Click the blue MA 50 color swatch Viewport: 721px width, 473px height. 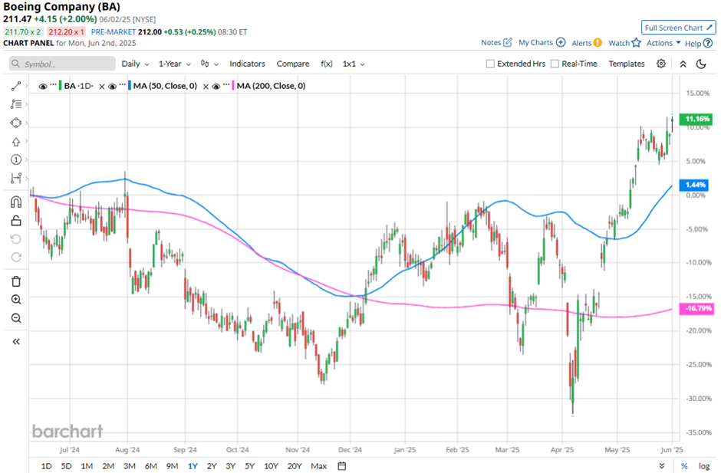(x=130, y=86)
